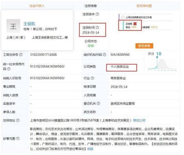Click the score marker on 评分 chart
Image resolution: width=184 pixels, height=155 pixels.
click(x=157, y=57)
